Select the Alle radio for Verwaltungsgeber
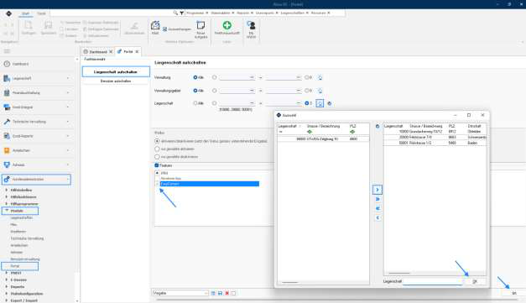 pos(195,91)
